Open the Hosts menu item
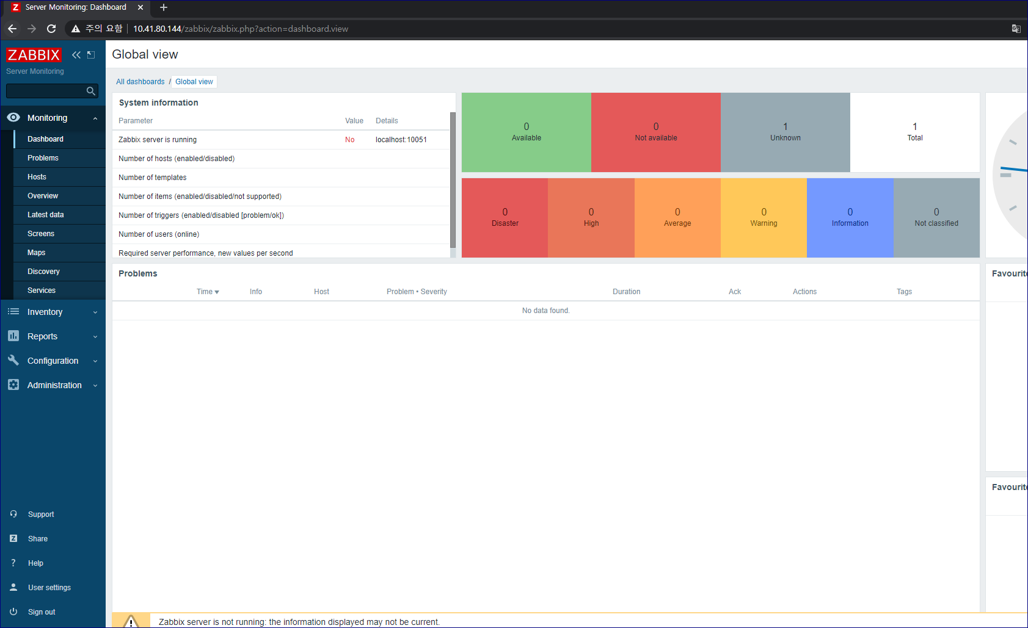This screenshot has width=1028, height=628. pyautogui.click(x=59, y=177)
